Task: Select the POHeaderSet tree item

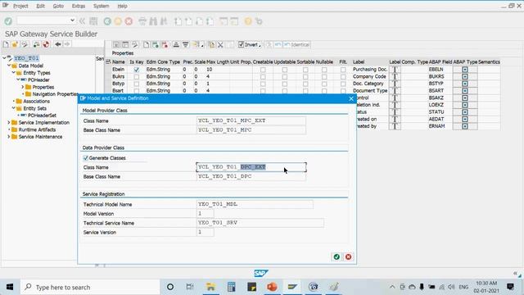Action: [42, 116]
